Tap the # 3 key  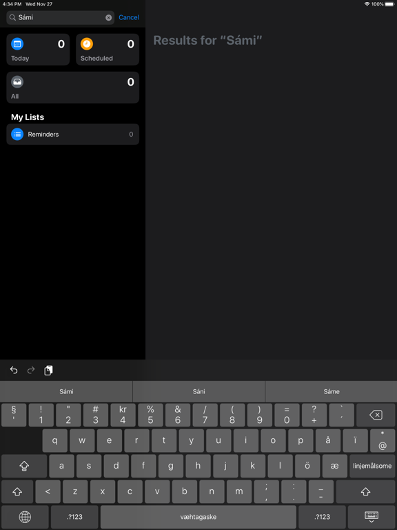pyautogui.click(x=96, y=415)
